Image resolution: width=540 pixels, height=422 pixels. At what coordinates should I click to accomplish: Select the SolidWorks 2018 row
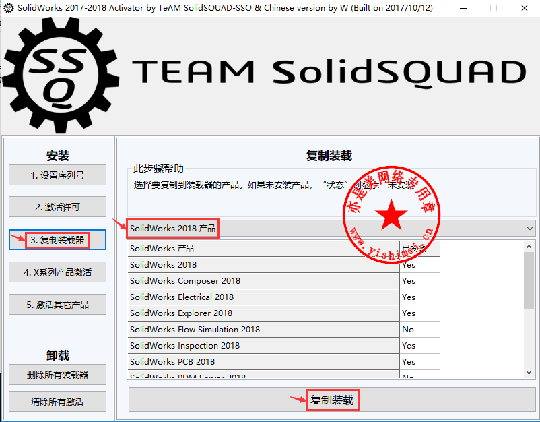point(263,264)
